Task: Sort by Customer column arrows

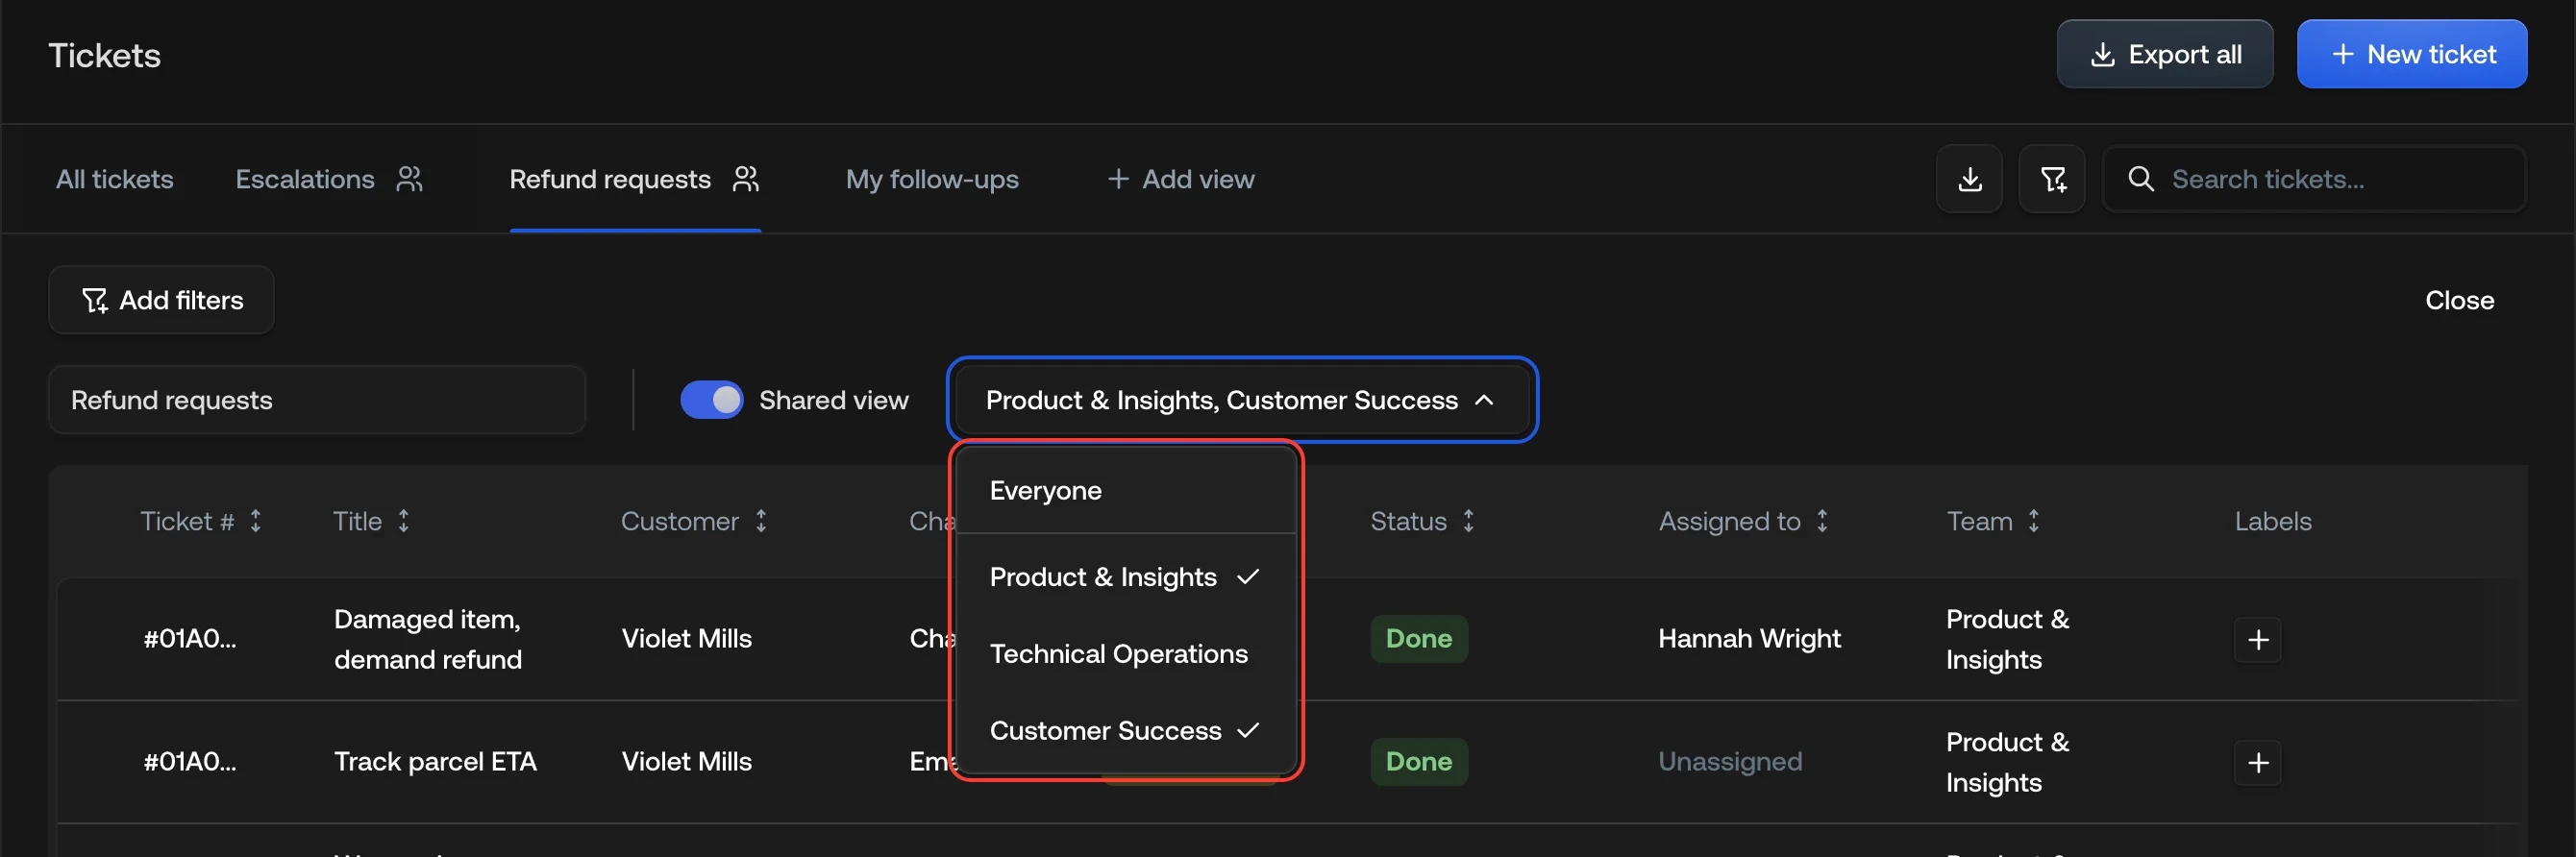Action: [761, 521]
